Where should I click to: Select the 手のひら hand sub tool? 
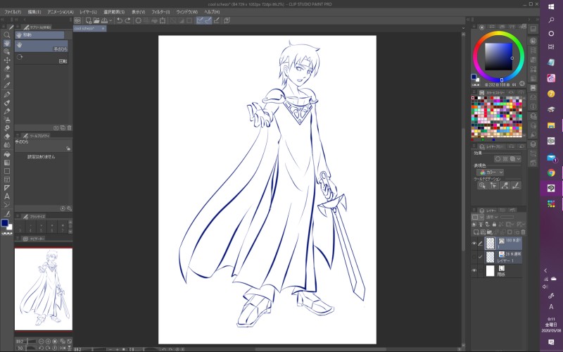coord(42,44)
